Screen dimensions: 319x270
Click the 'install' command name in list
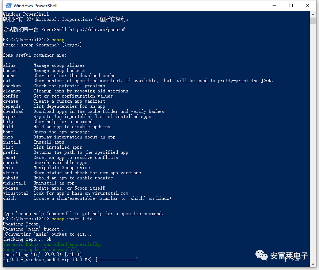12,142
